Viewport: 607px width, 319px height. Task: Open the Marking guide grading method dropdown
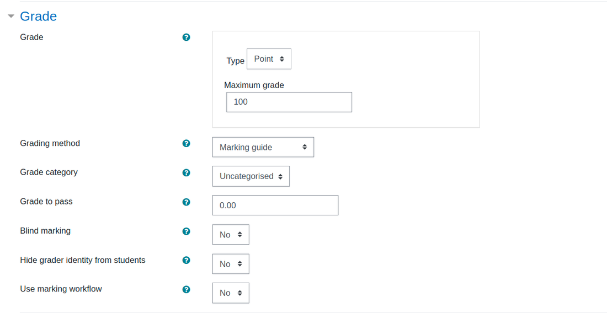pos(263,147)
